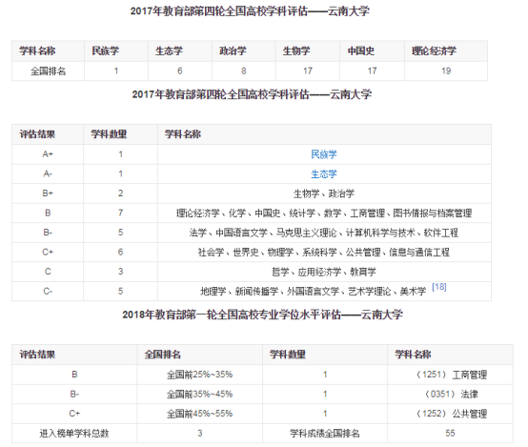Click the 2018年教育部第一轮 heading
The height and width of the screenshot is (447, 528).
pos(262,315)
